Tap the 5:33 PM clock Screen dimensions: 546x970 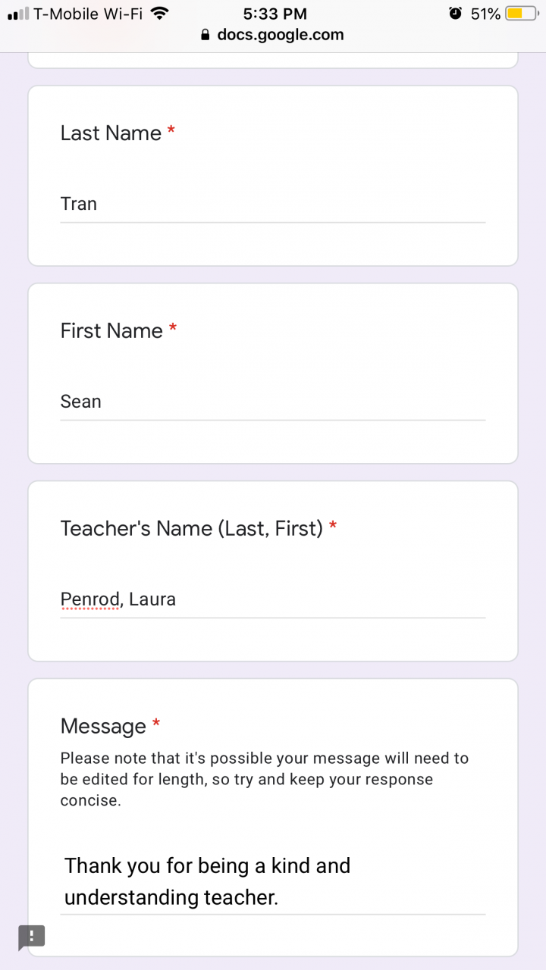tap(275, 14)
